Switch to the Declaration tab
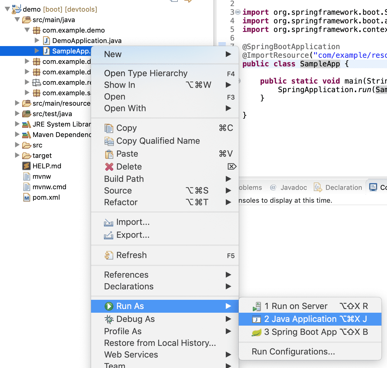The height and width of the screenshot is (368, 387). pyautogui.click(x=343, y=187)
